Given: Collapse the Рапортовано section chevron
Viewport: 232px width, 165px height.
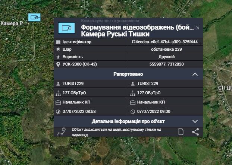Looking at the screenshot, I should point(195,74).
